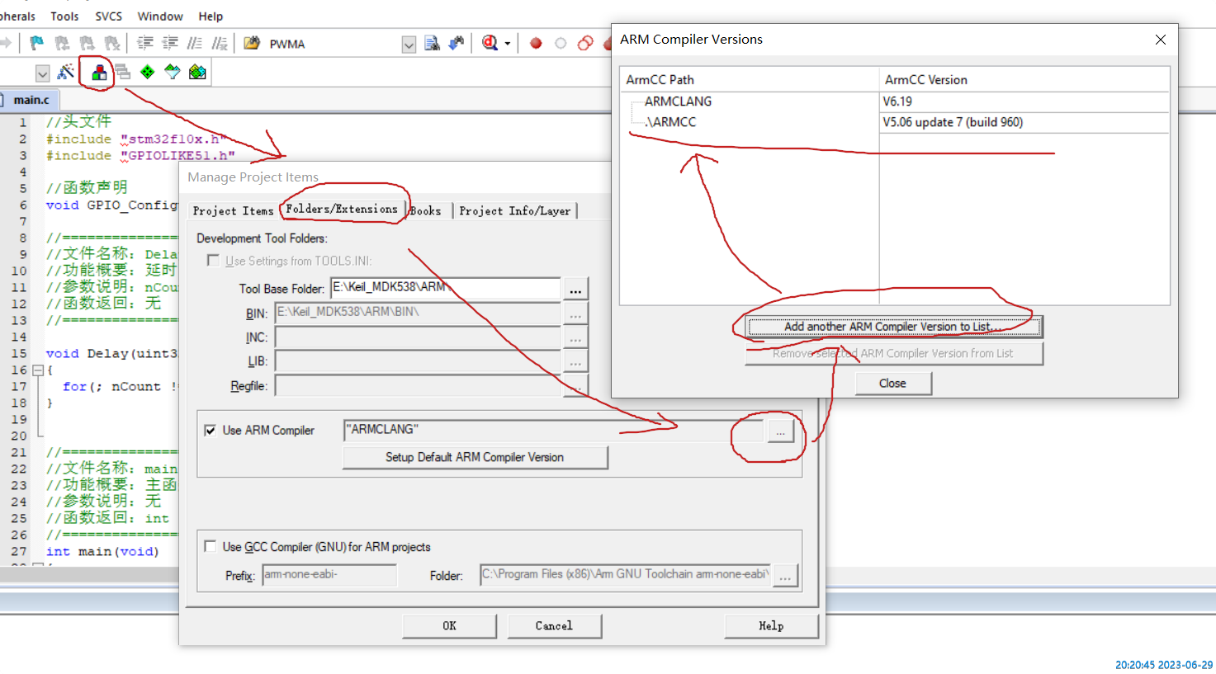1216x674 pixels.
Task: Uncomment selection toolbar icon
Action: pos(220,43)
